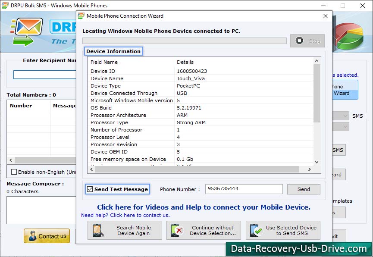The width and height of the screenshot is (373, 257).
Task: Open 'Need help? Click here to contact us' link
Action: click(x=125, y=215)
